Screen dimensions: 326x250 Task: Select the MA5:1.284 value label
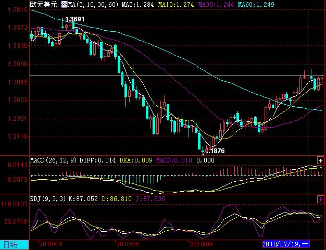pos(137,4)
